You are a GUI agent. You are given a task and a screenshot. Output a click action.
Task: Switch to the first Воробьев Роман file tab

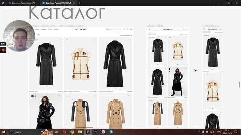[23, 3]
